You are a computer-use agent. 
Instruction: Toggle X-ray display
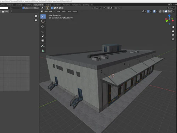(x=160, y=11)
